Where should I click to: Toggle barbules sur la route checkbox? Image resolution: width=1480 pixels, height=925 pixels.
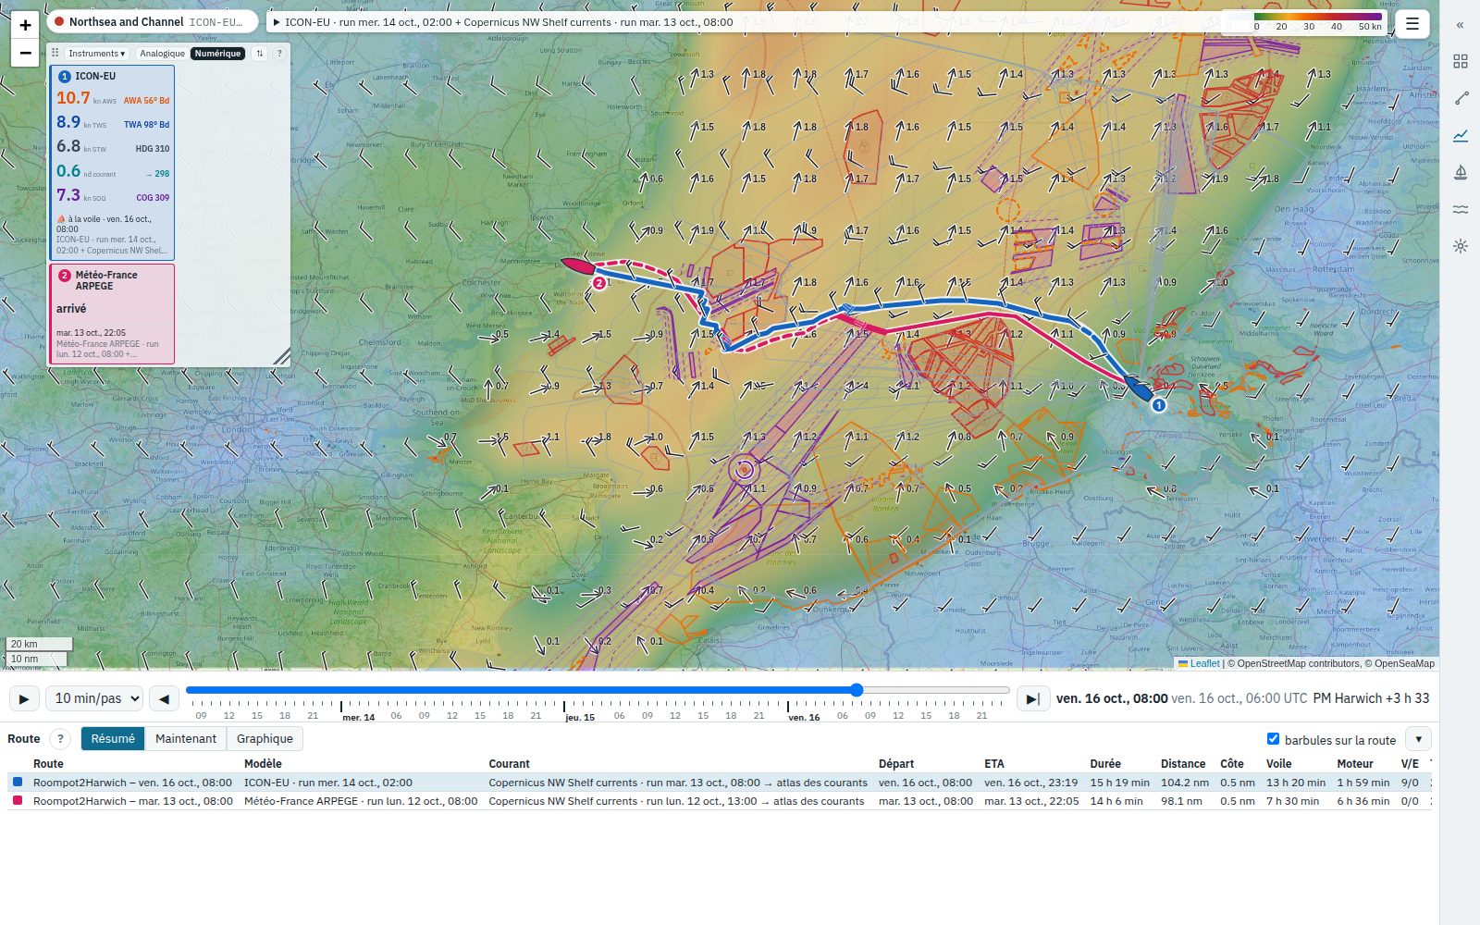pos(1273,738)
